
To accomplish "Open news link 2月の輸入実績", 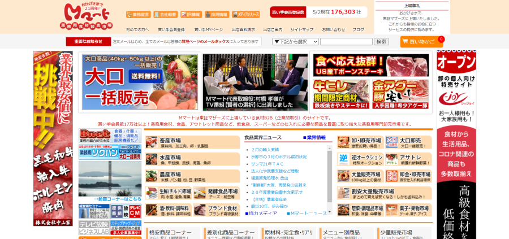I will click(265, 150).
